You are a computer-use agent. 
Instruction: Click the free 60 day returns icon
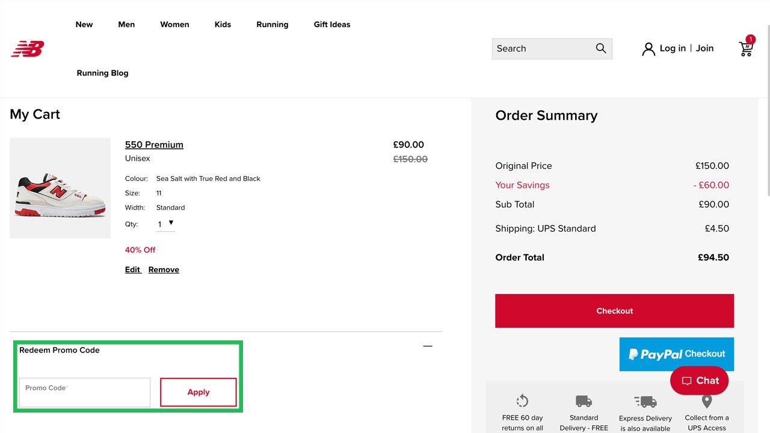(x=522, y=401)
